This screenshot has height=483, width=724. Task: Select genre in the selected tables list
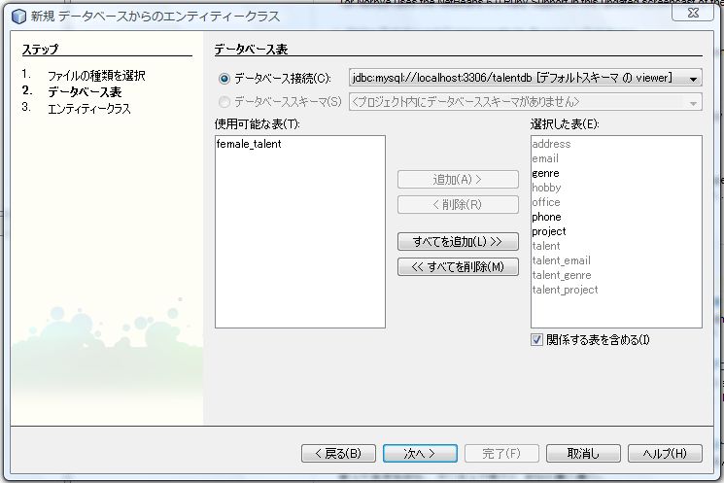click(545, 173)
